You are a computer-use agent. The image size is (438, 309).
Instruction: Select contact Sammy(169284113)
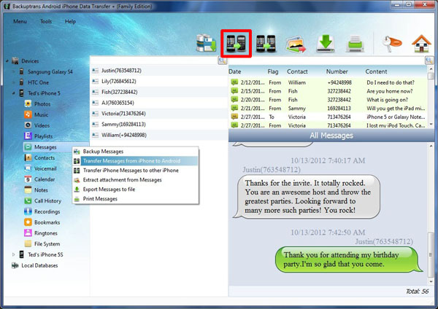[159, 124]
